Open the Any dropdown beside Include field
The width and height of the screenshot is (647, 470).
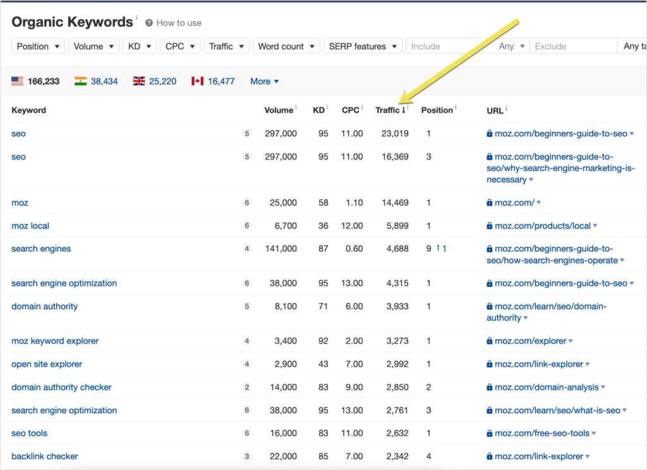(x=512, y=46)
